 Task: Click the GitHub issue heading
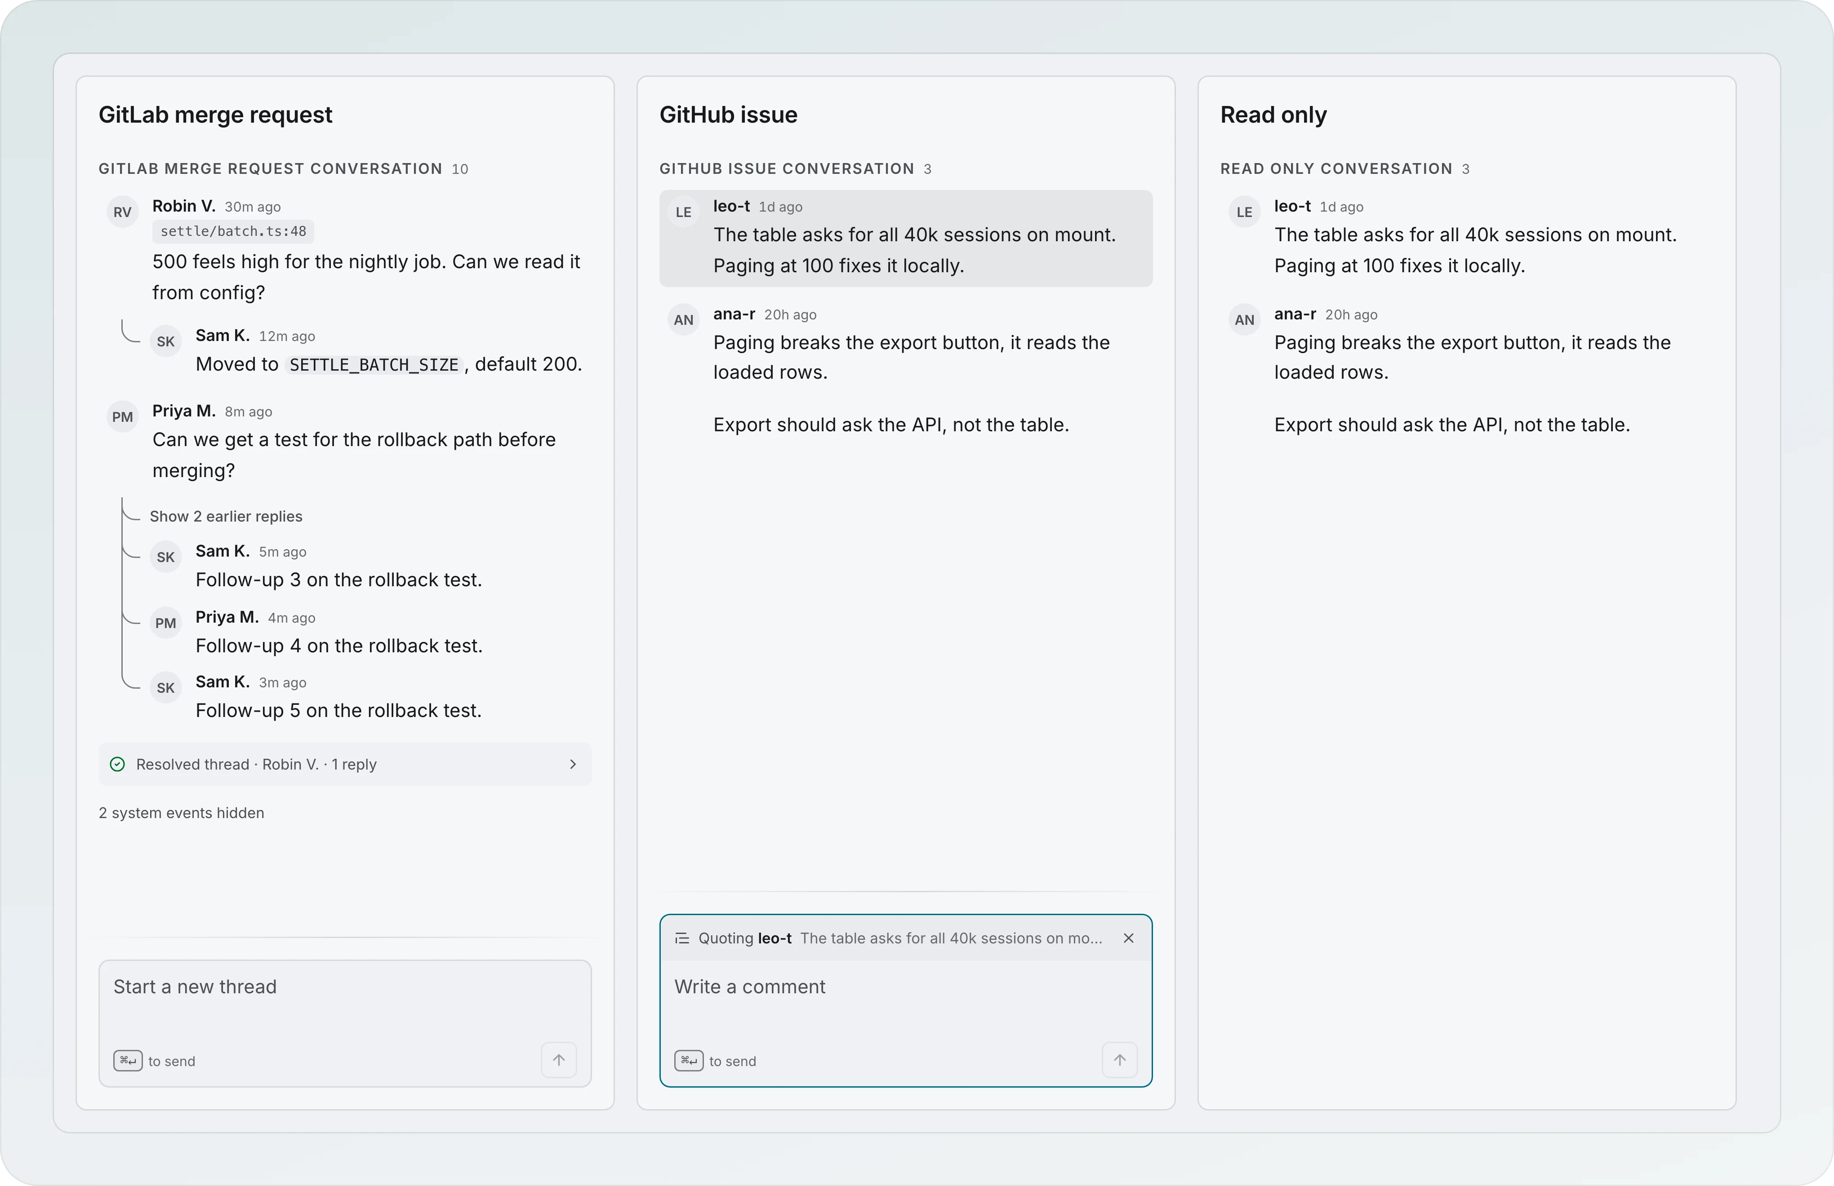728,115
